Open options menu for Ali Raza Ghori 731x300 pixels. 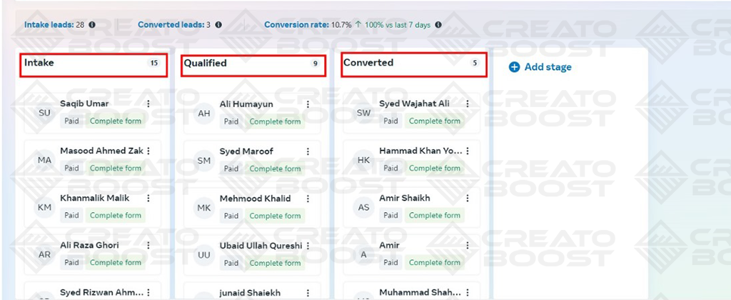148,246
